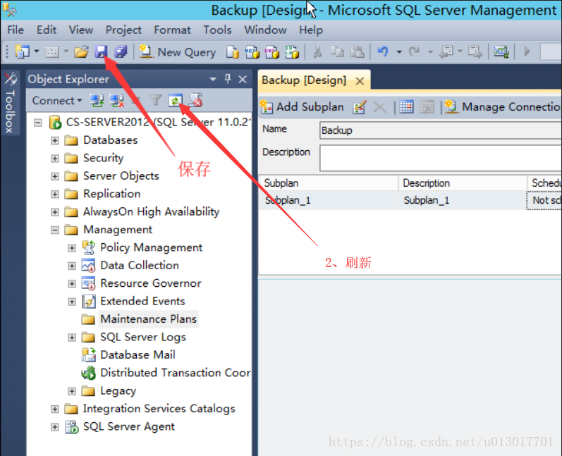Screen dimensions: 562x456
Task: Click the Analysis Services XMLA Query icon
Action: point(292,52)
